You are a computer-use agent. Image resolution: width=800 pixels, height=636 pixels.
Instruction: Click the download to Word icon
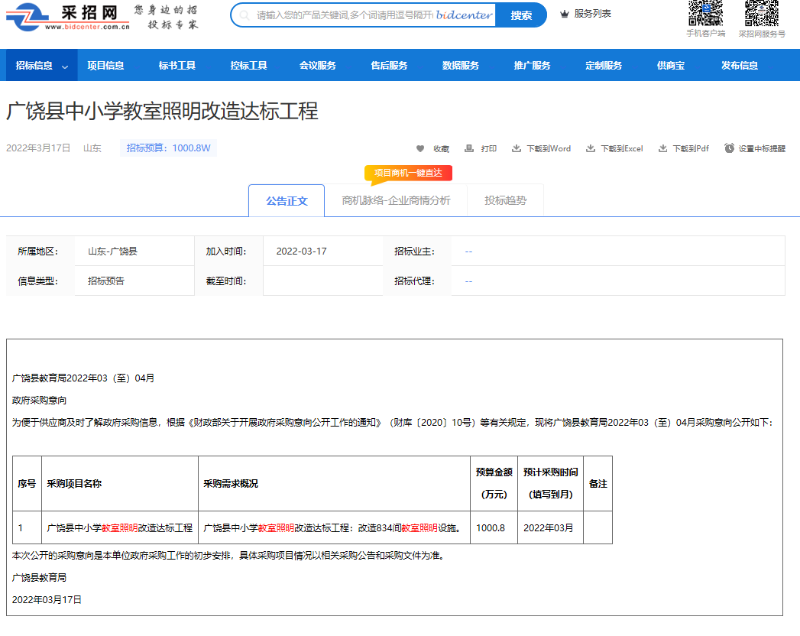pyautogui.click(x=517, y=148)
